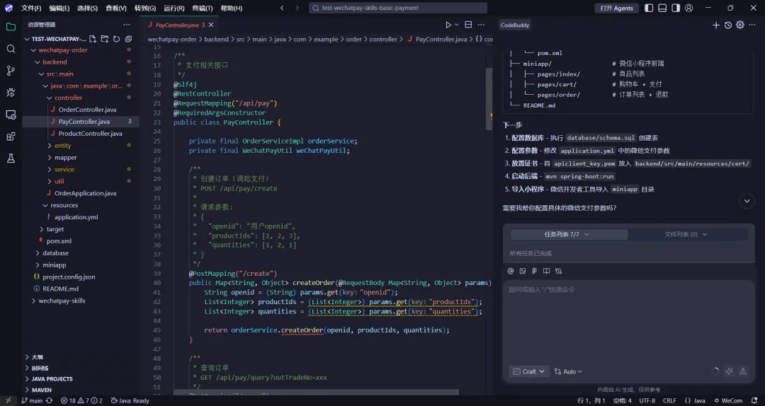Collapse all folders in explorer

click(128, 39)
